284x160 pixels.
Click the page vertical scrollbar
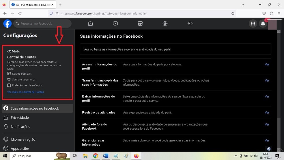tap(279, 91)
